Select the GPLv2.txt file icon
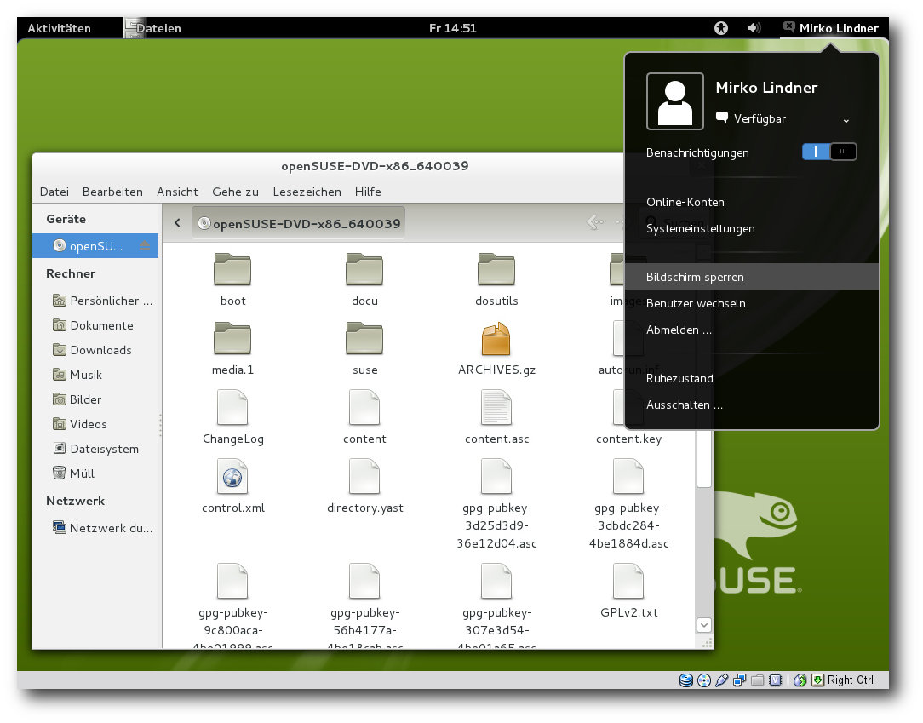 click(628, 581)
